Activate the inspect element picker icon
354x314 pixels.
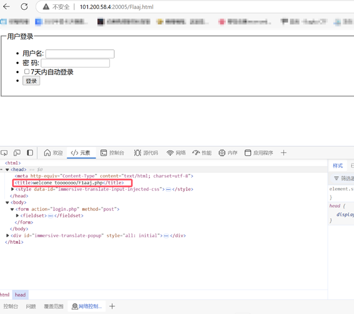point(4,153)
